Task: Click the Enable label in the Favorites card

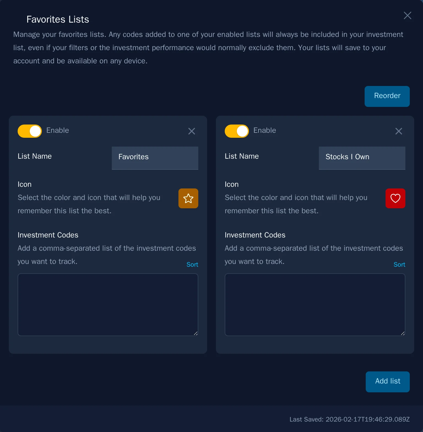Action: coord(58,130)
